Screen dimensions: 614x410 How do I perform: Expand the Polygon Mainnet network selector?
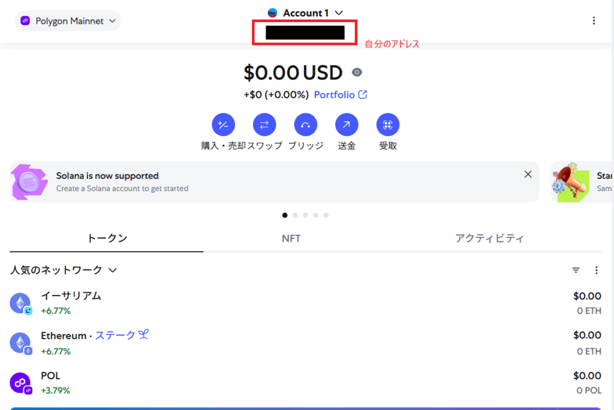click(68, 21)
